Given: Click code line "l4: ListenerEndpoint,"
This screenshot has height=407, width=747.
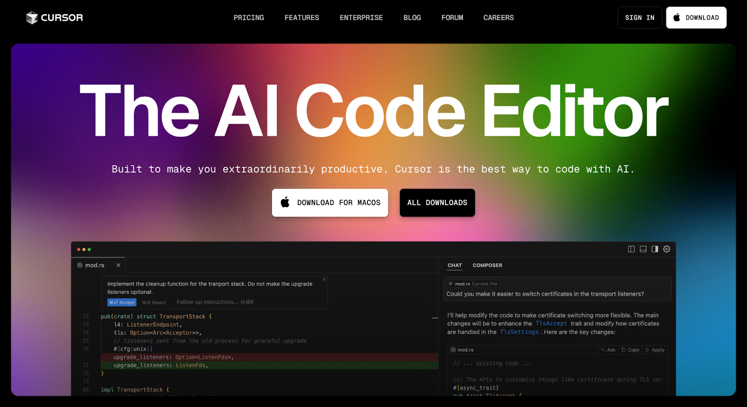Looking at the screenshot, I should point(148,324).
